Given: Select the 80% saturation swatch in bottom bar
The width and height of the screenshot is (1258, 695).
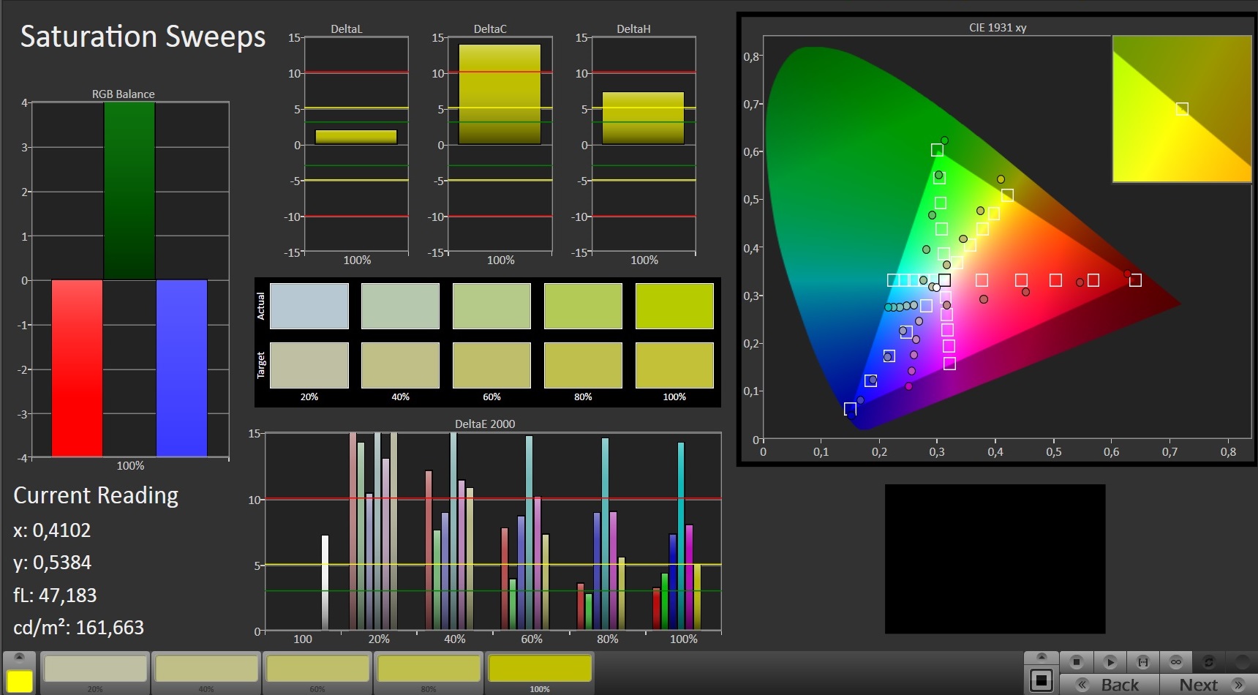Looking at the screenshot, I should pyautogui.click(x=429, y=669).
